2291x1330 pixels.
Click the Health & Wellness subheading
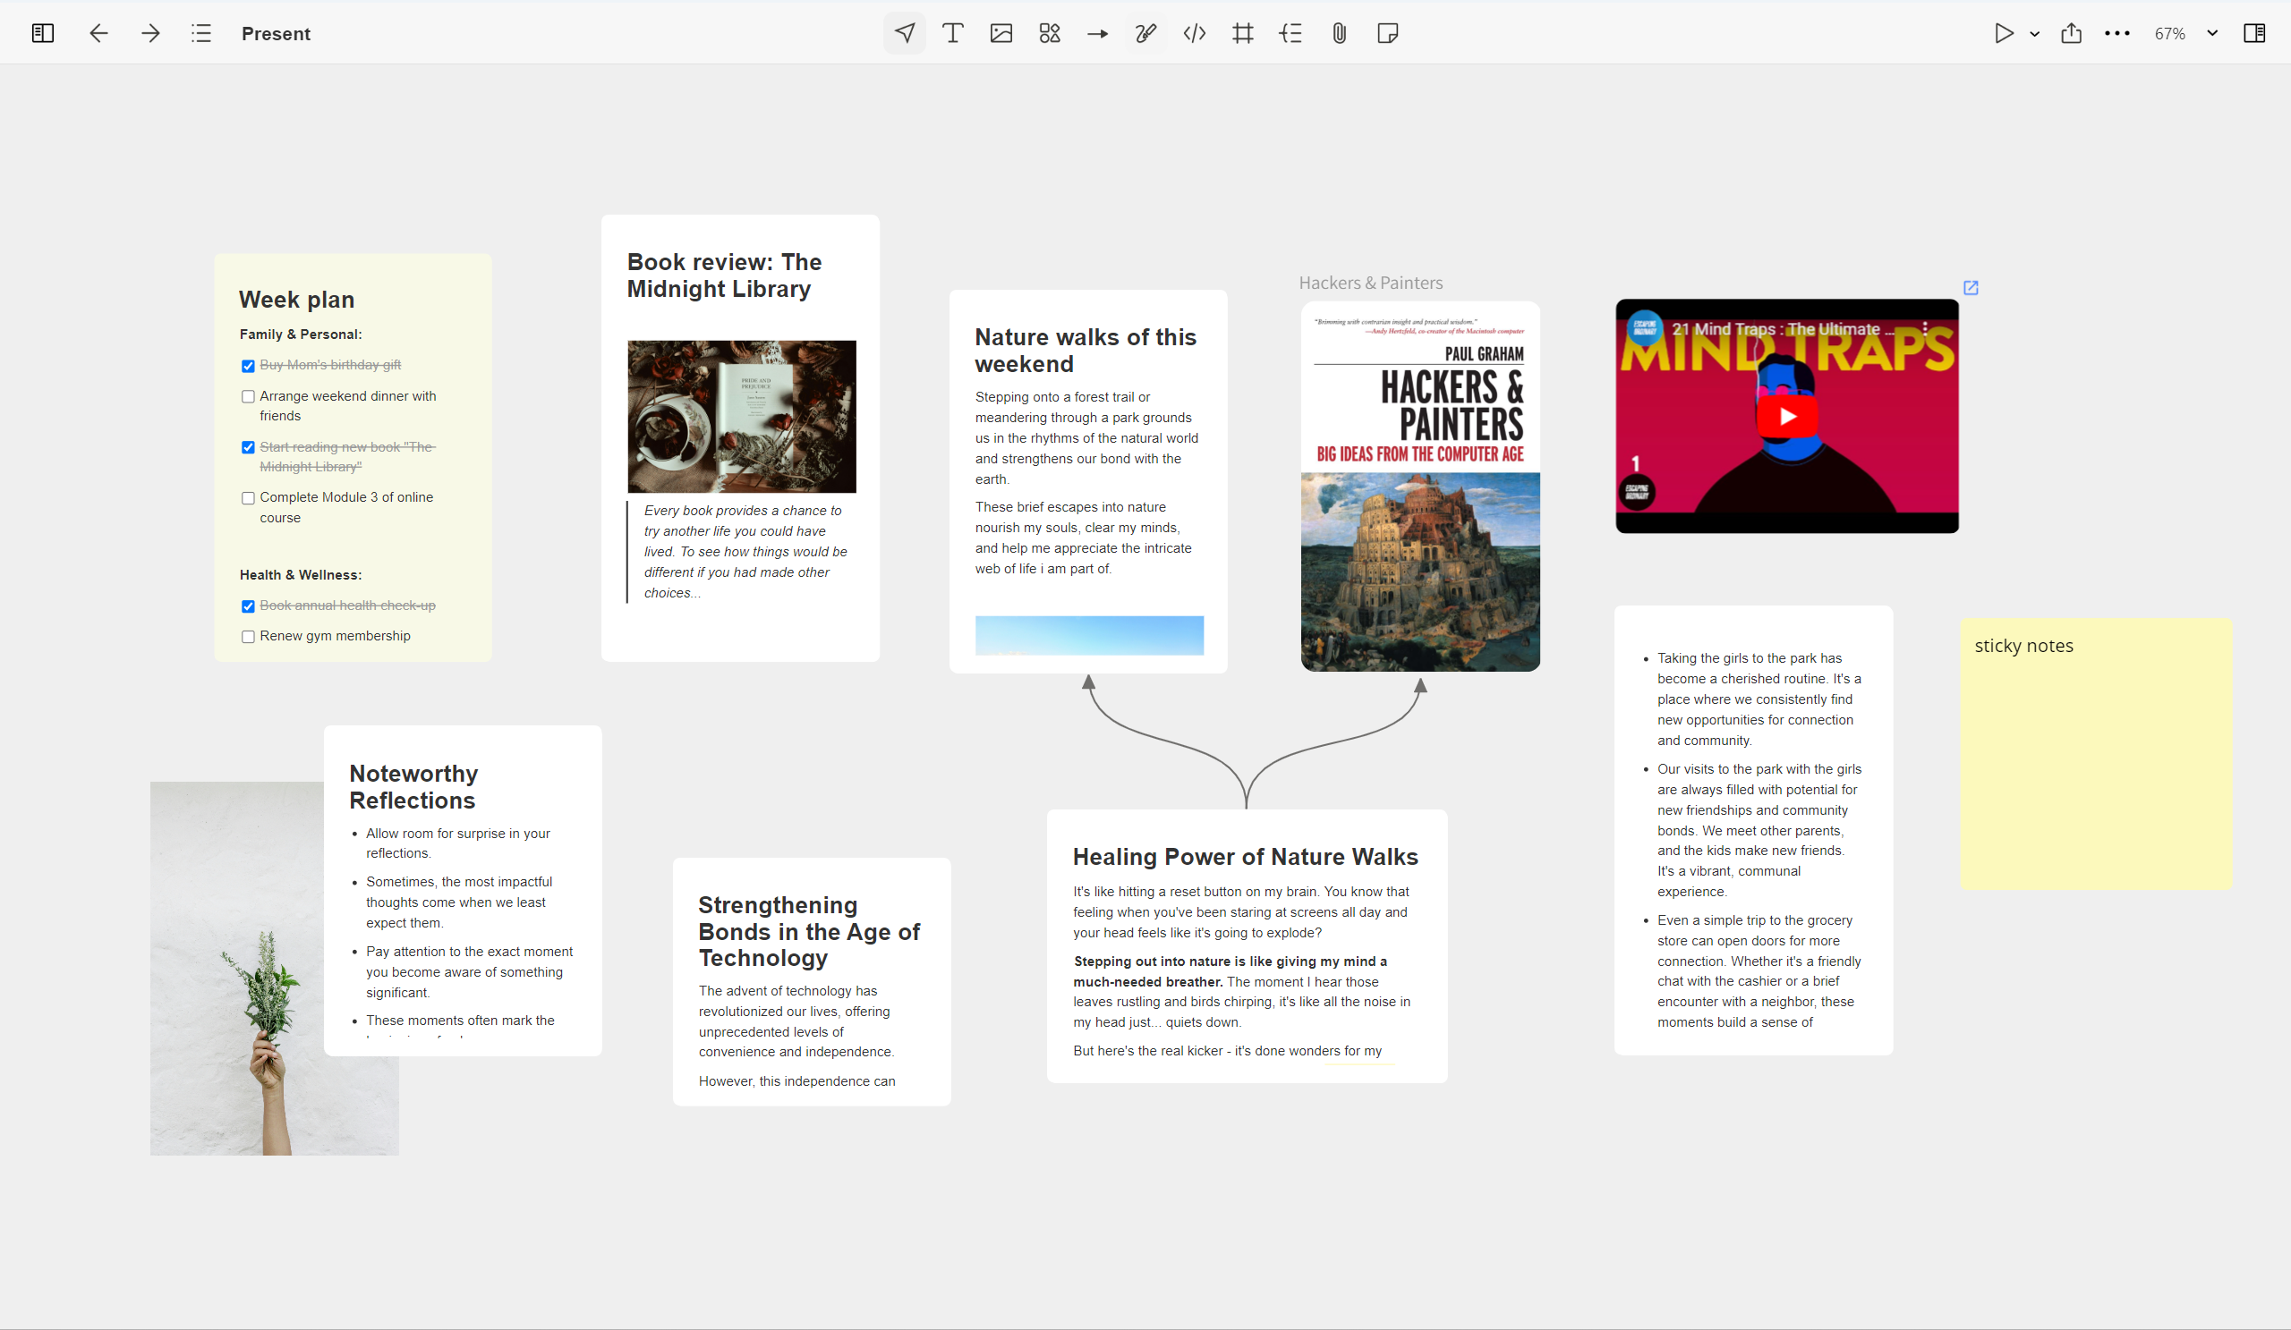click(301, 575)
